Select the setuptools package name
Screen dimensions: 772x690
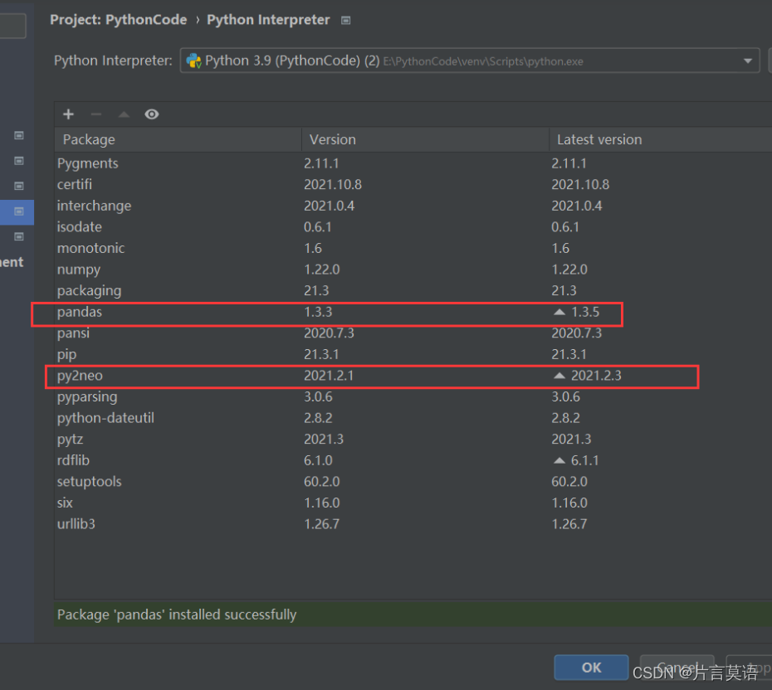[x=89, y=482]
